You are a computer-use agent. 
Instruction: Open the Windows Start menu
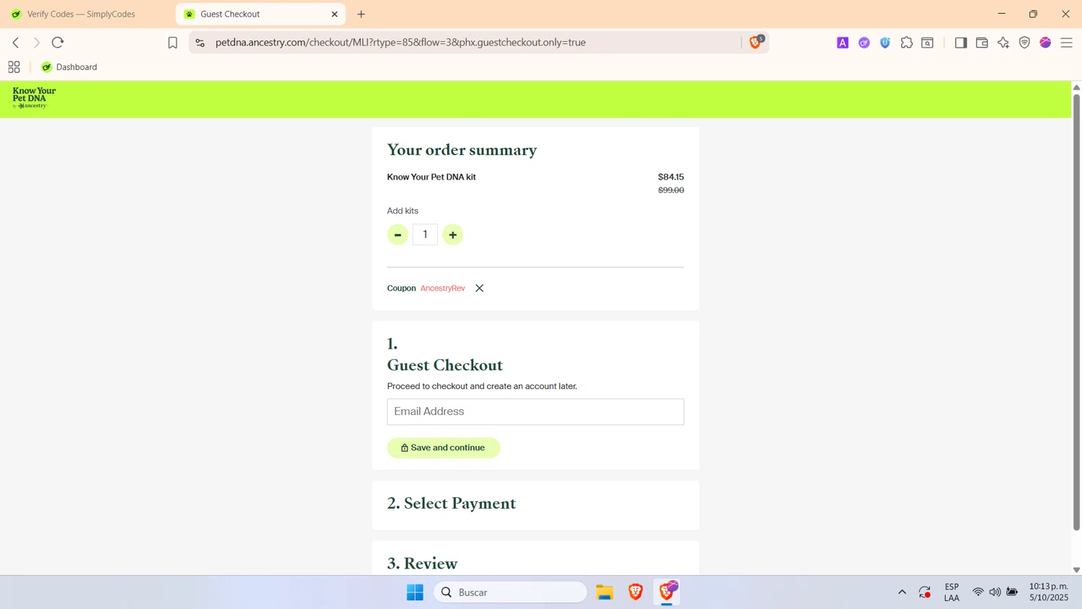tap(415, 592)
